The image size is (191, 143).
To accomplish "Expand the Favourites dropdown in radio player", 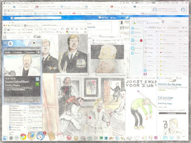I will 31,53.
